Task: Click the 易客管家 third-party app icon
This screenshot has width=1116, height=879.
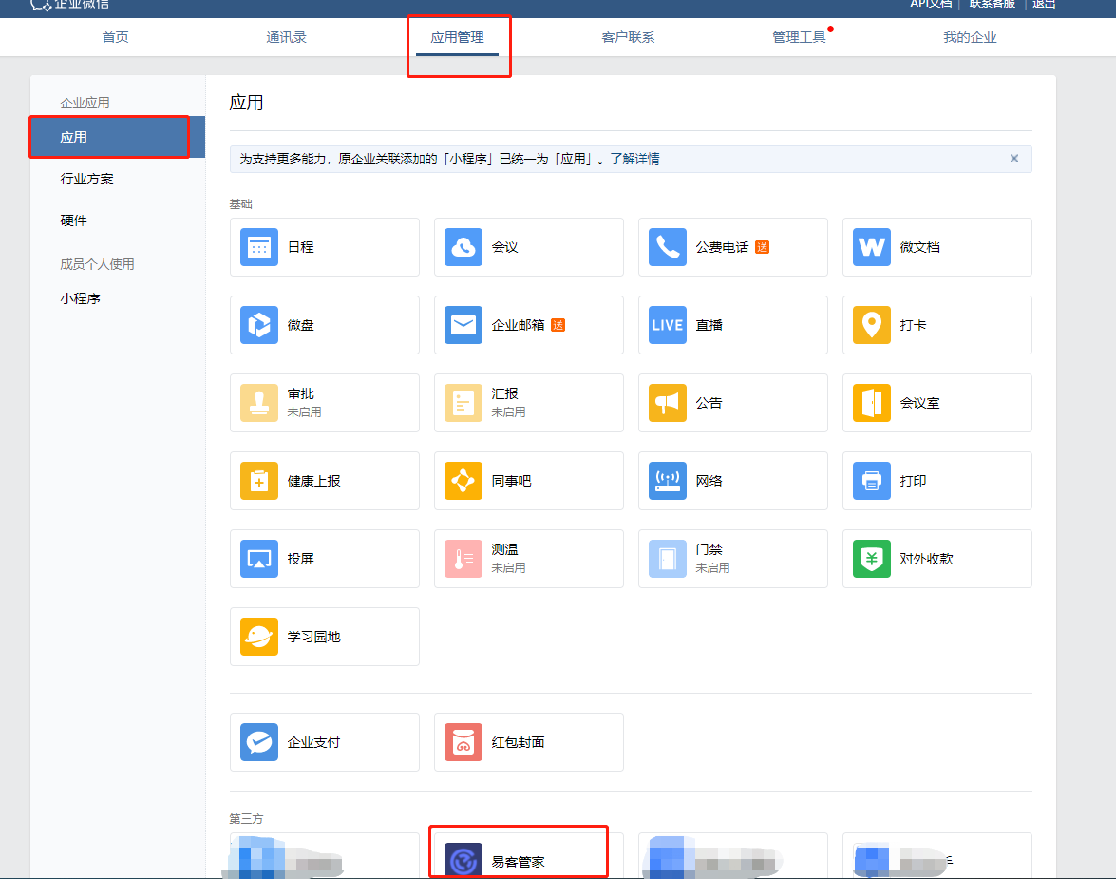Action: [463, 860]
